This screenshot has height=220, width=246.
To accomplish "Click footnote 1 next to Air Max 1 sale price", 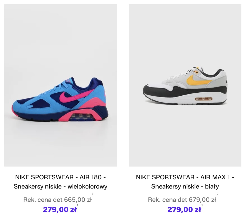I will (202, 205).
